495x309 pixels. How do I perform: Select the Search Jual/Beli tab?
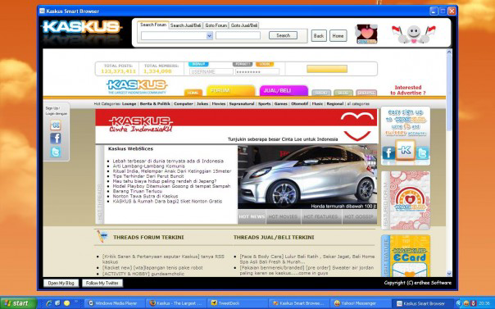coord(185,25)
